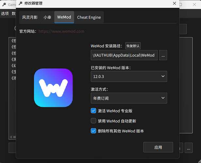Close the 修改器管理 dialog with the X
201x163 pixels.
(x=174, y=3)
